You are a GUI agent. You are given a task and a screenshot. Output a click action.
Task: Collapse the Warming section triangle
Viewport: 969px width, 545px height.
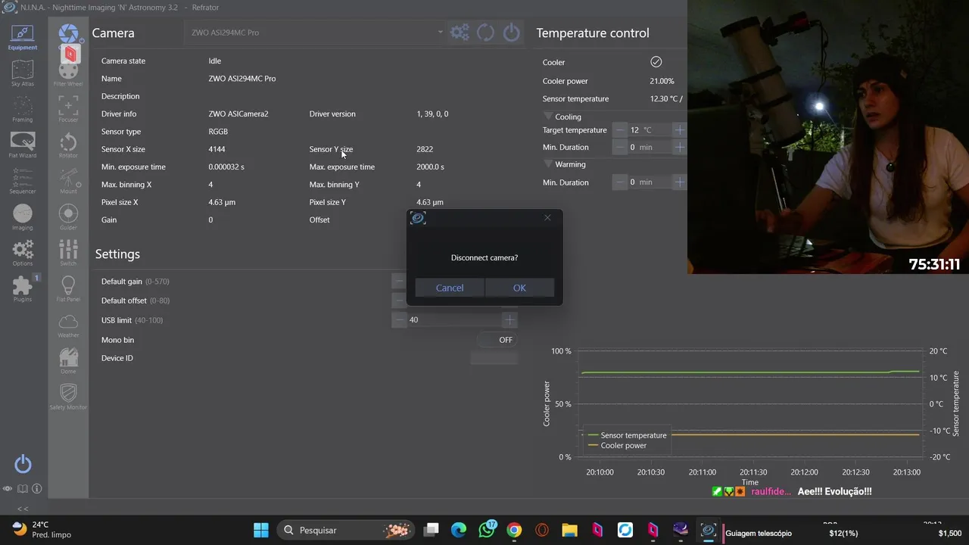tap(548, 164)
